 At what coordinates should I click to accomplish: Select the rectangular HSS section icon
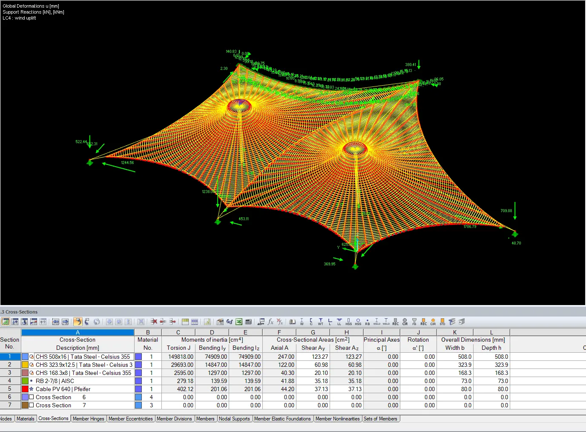pos(349,322)
